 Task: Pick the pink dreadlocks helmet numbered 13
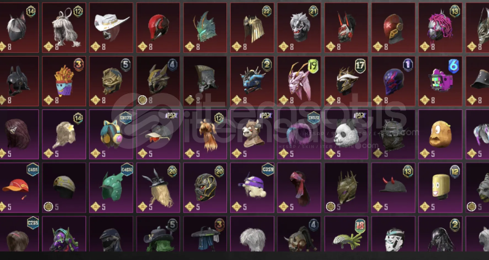[440, 28]
